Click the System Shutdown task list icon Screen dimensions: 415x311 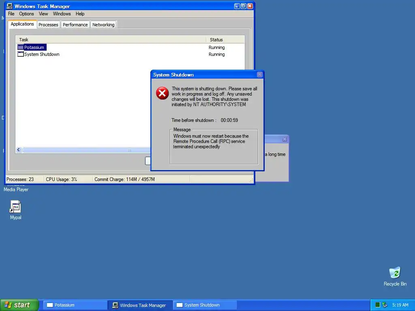20,54
